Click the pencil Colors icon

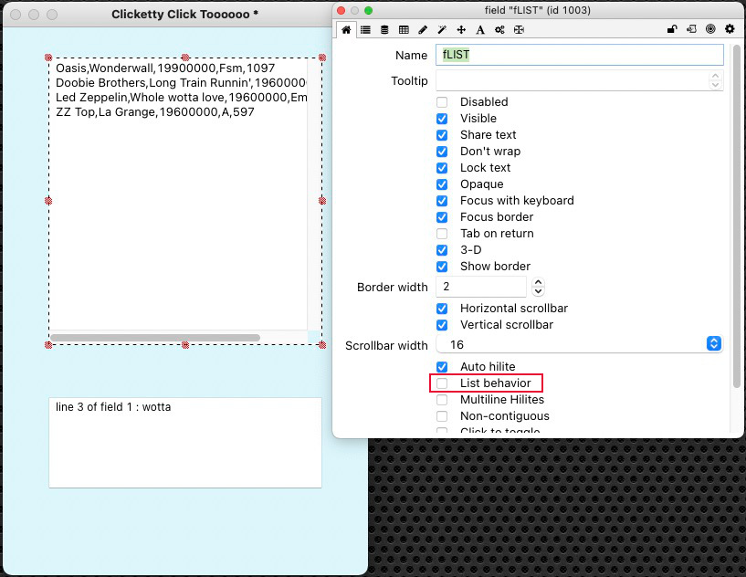423,30
